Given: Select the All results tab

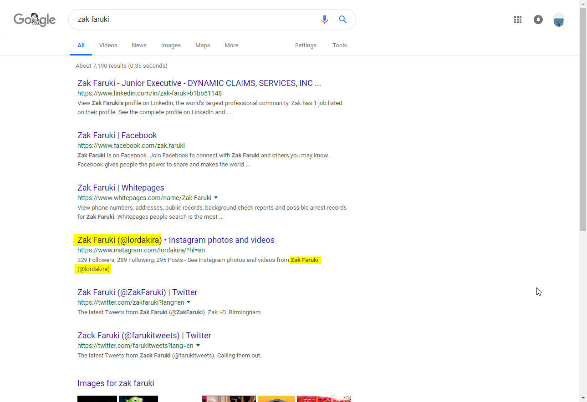Looking at the screenshot, I should (81, 45).
